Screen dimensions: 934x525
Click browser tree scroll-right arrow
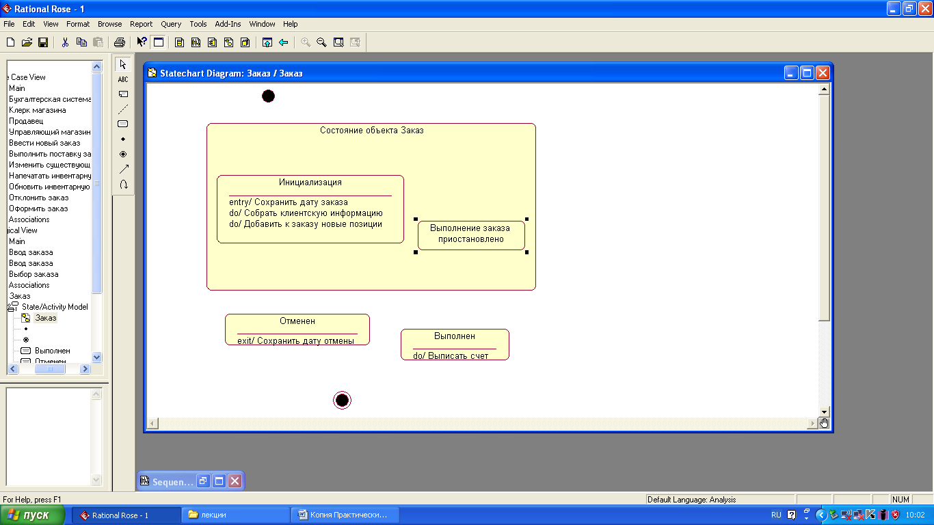(x=85, y=368)
